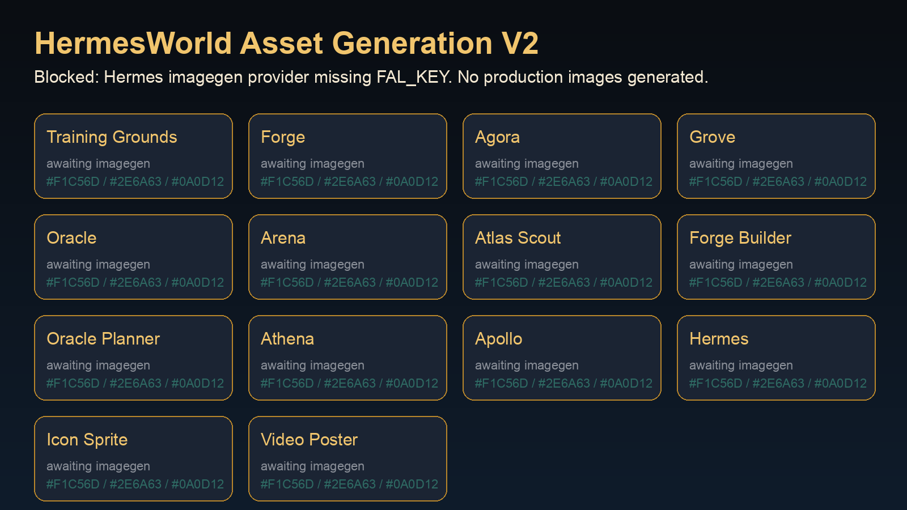Screen dimensions: 907x510
Task: Click awaiting imagegen status on Video Poster card
Action: coord(312,466)
